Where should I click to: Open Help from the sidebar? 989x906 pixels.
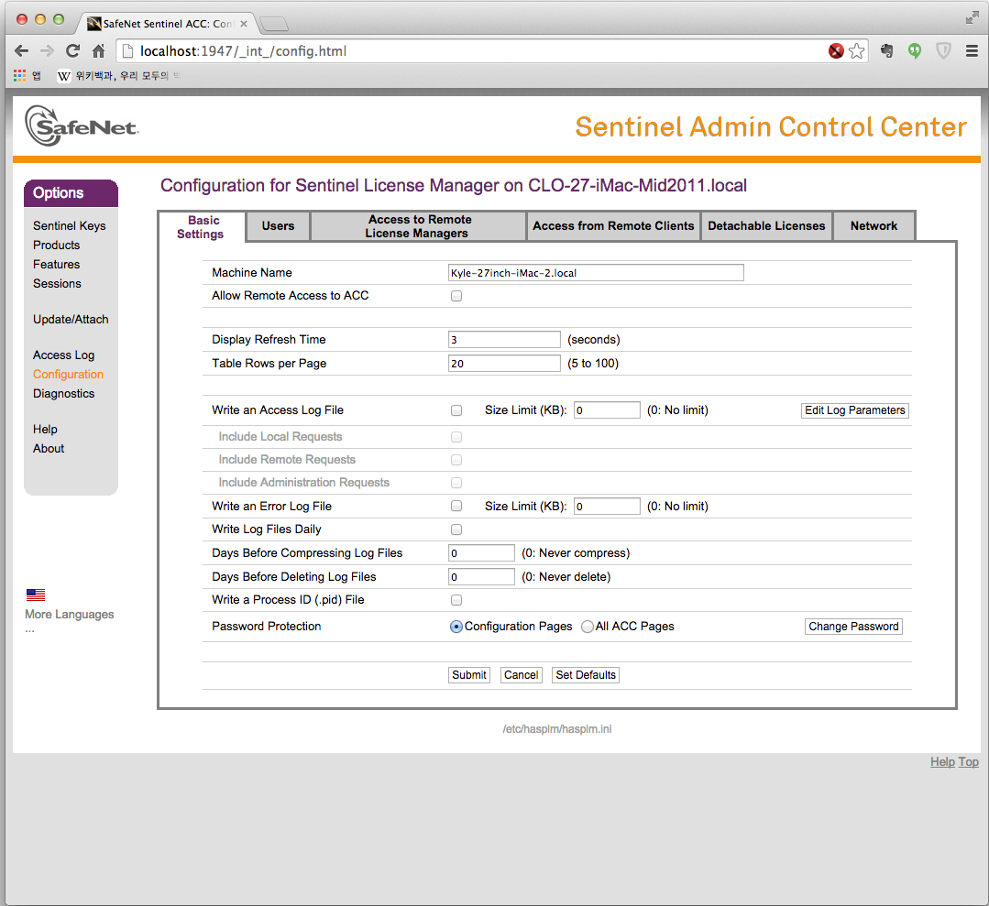click(45, 430)
